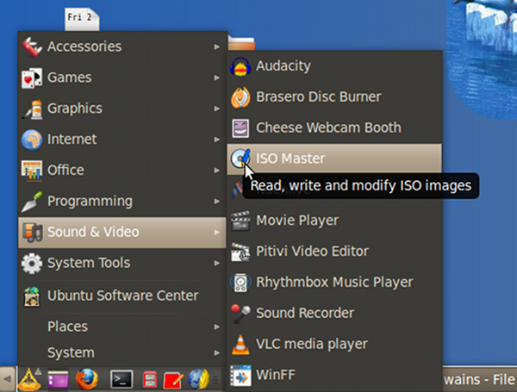Click the file cabinet icon in panel

pyautogui.click(x=150, y=379)
